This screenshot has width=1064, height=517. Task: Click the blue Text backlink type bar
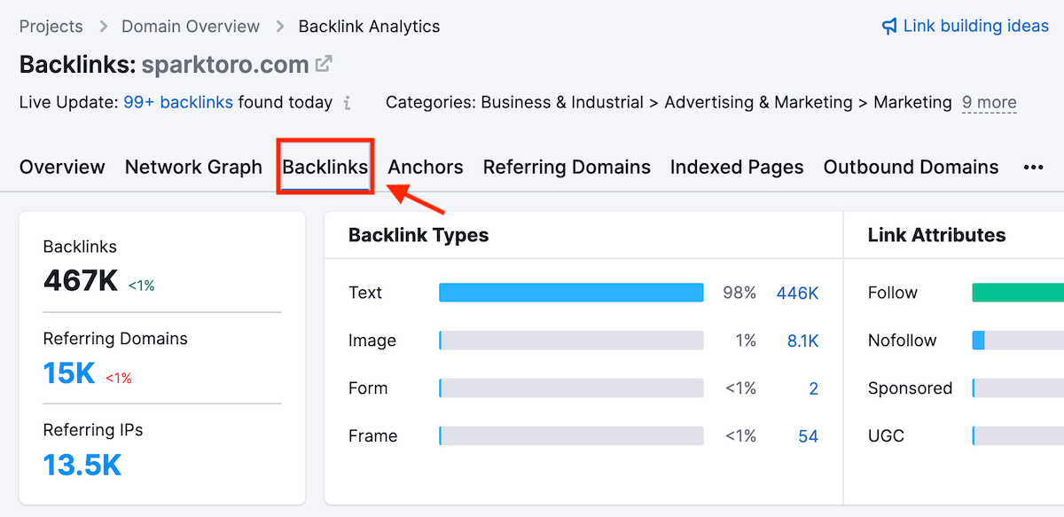pos(571,293)
